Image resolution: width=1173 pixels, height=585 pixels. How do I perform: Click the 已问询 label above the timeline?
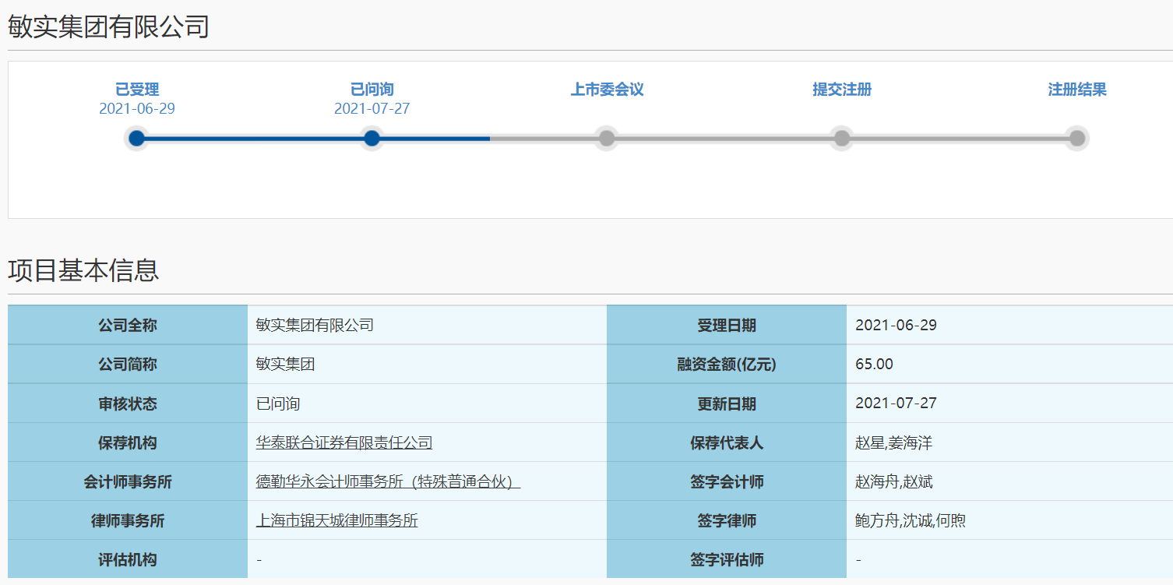pos(372,90)
